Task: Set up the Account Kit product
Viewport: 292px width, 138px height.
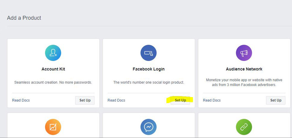Action: (85, 100)
